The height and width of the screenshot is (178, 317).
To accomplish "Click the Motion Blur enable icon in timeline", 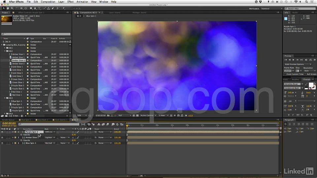I will click(107, 125).
